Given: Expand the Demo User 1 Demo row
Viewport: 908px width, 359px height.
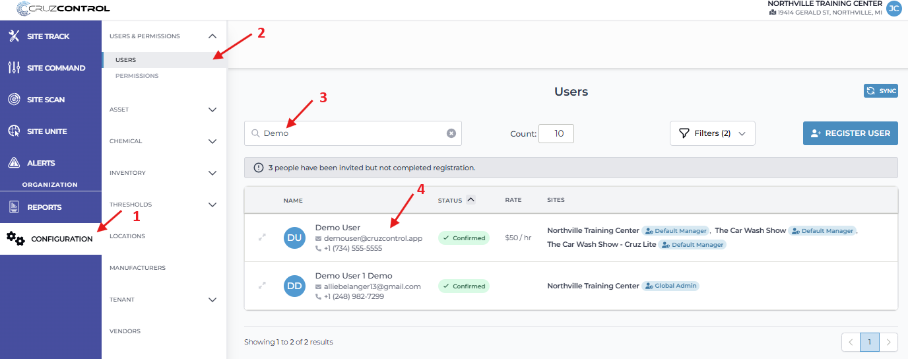Looking at the screenshot, I should (x=262, y=286).
